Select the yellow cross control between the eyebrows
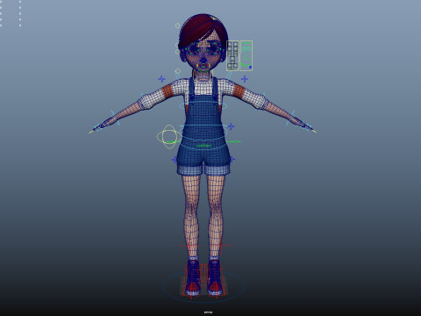This screenshot has height=316, width=421. click(x=203, y=46)
